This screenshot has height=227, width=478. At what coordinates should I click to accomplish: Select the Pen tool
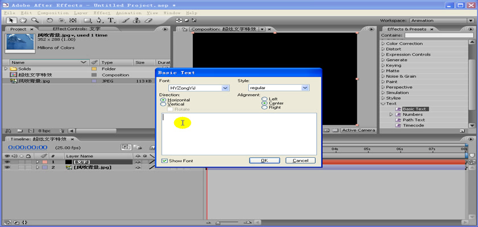(100, 20)
